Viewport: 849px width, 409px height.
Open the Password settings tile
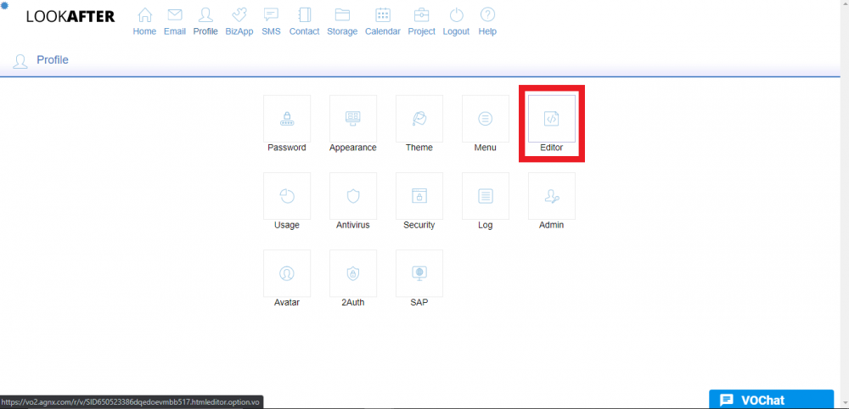(x=286, y=119)
